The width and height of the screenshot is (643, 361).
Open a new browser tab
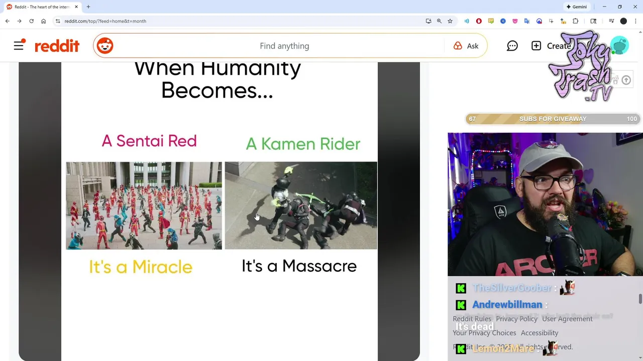point(88,7)
